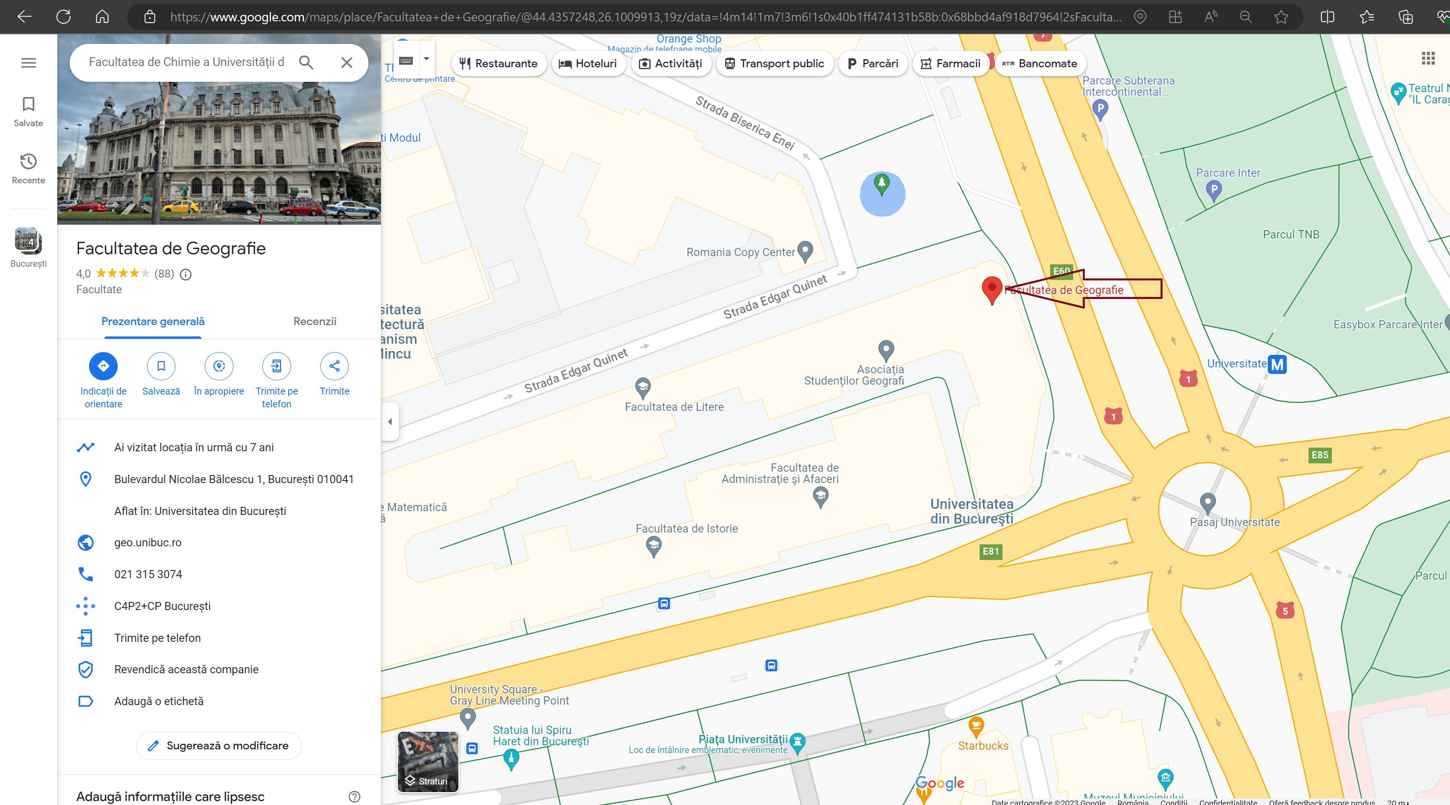Toggle the Farmacii filter chip
Image resolution: width=1450 pixels, height=805 pixels.
951,64
